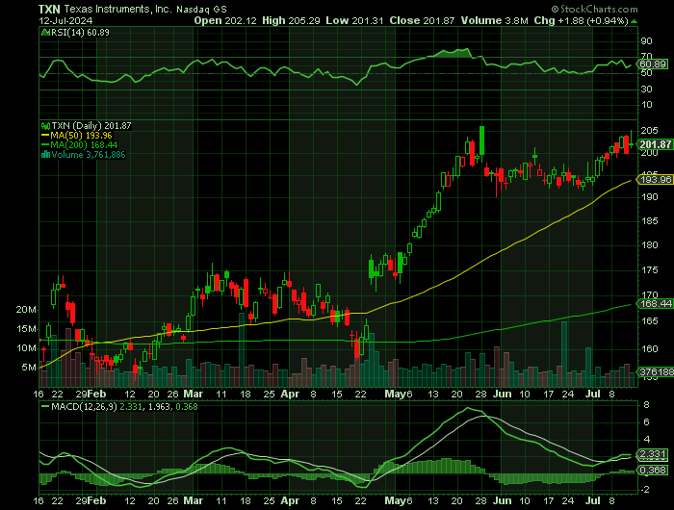Click the 90 level on the RSI axis
The width and height of the screenshot is (674, 510).
coord(646,41)
